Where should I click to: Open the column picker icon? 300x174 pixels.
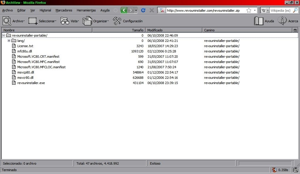(x=295, y=30)
